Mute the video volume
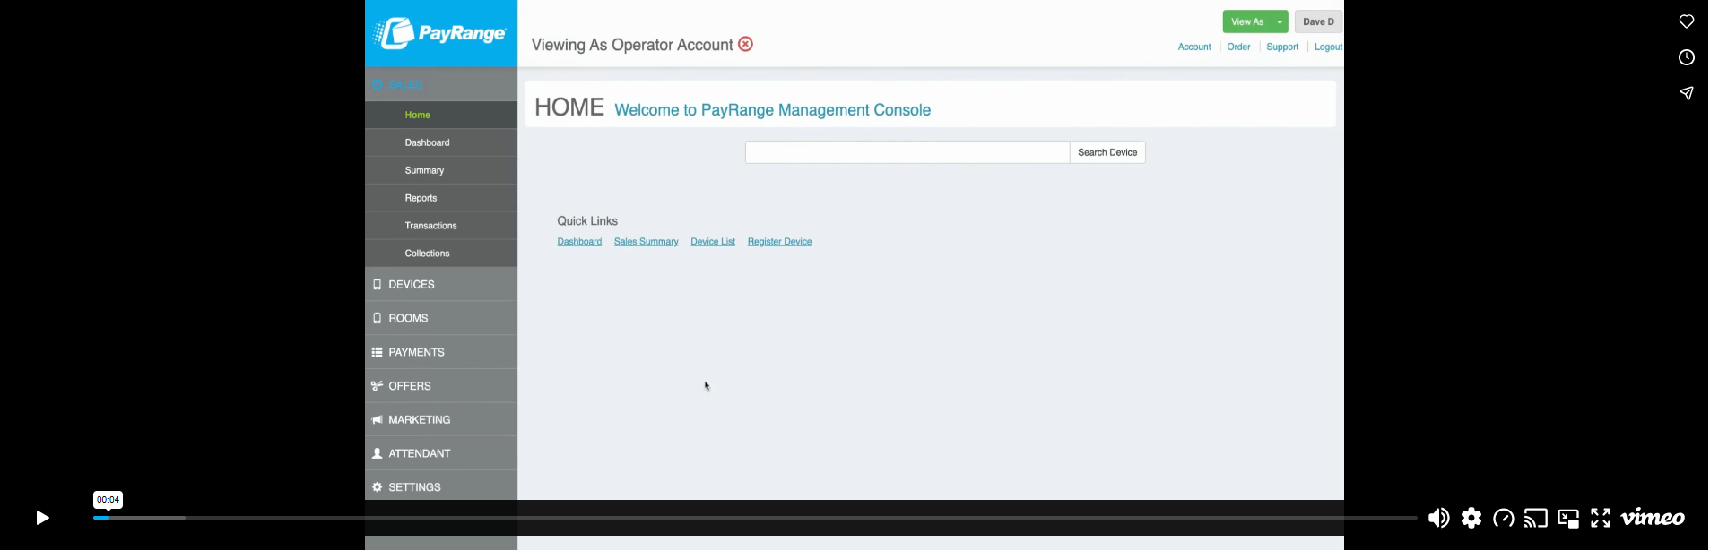The image size is (1710, 550). 1438,518
